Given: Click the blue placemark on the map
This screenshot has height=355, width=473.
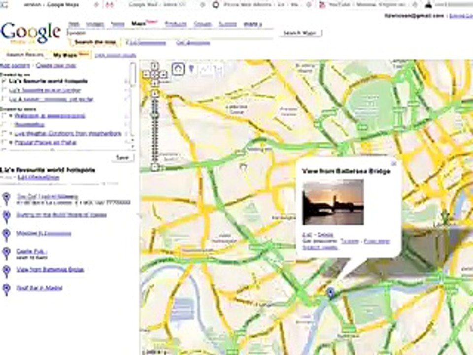Looking at the screenshot, I should 331,292.
